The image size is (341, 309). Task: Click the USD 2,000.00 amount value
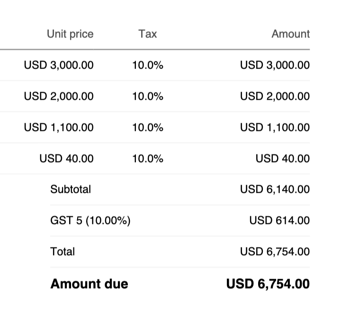coord(275,96)
